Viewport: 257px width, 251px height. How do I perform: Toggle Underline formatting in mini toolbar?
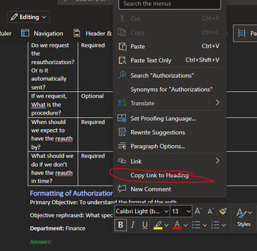[x=145, y=225]
